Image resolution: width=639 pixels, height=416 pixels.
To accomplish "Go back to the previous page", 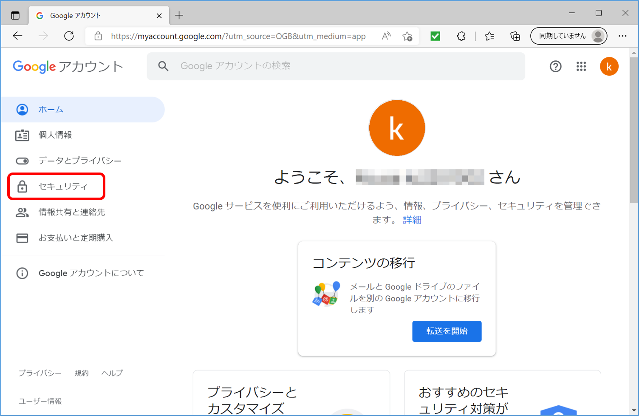I will coord(17,36).
